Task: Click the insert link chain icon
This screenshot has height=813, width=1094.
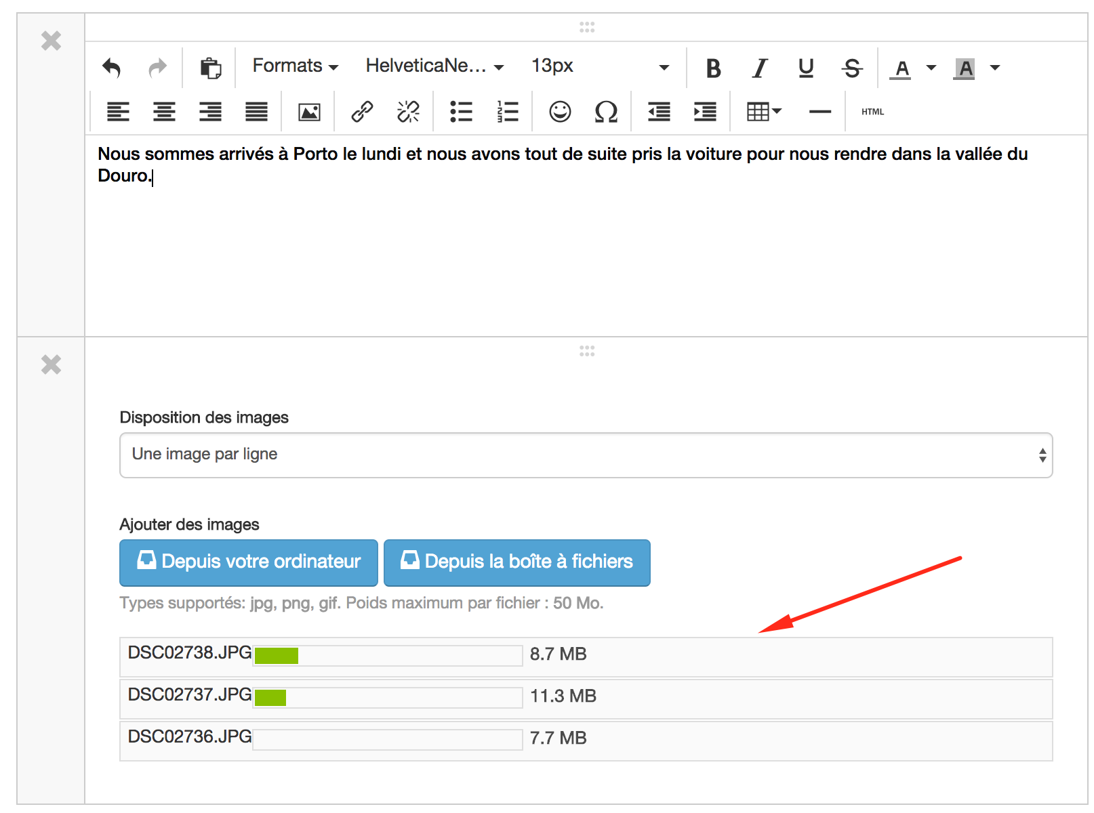Action: (362, 112)
